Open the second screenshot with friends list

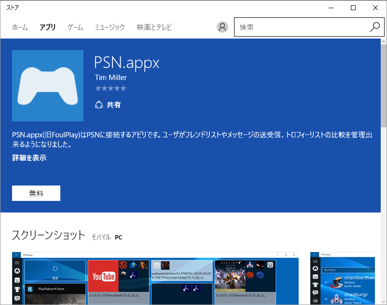pyautogui.click(x=343, y=278)
